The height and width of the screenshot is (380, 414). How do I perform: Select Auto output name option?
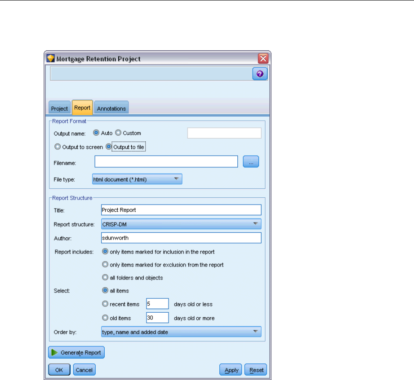click(x=96, y=133)
